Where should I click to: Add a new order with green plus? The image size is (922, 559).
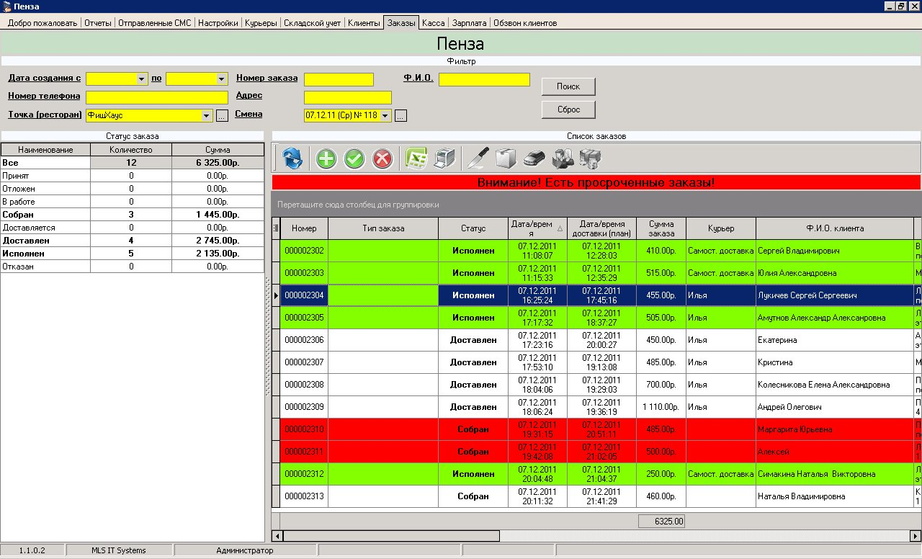(x=326, y=158)
